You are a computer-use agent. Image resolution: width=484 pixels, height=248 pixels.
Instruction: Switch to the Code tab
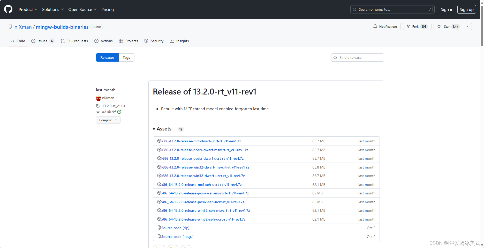pyautogui.click(x=18, y=41)
